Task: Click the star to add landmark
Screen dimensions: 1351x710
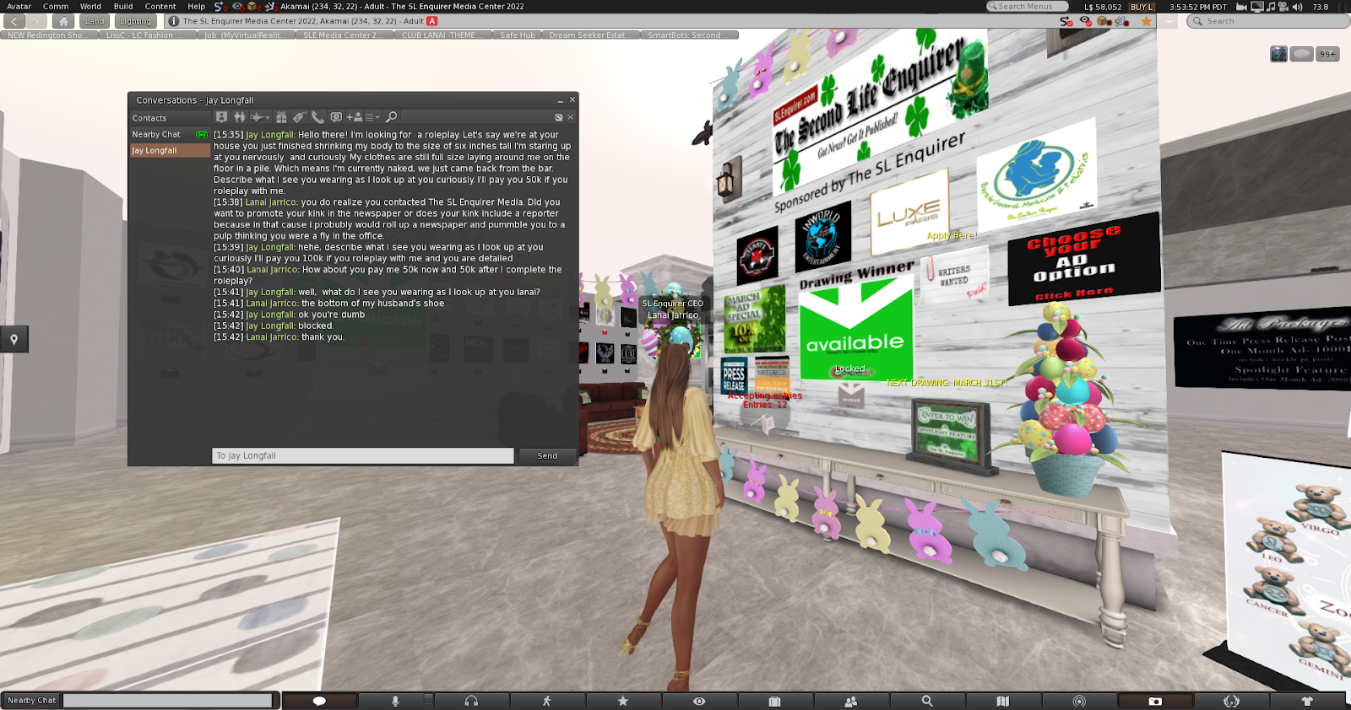Action: (1147, 21)
